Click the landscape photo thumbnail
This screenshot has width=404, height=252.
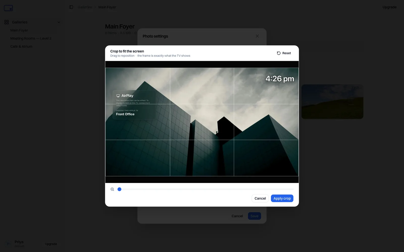(332, 102)
